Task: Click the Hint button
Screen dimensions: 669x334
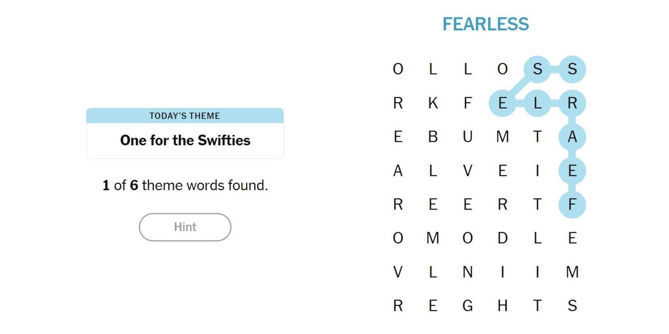Action: pos(185,227)
